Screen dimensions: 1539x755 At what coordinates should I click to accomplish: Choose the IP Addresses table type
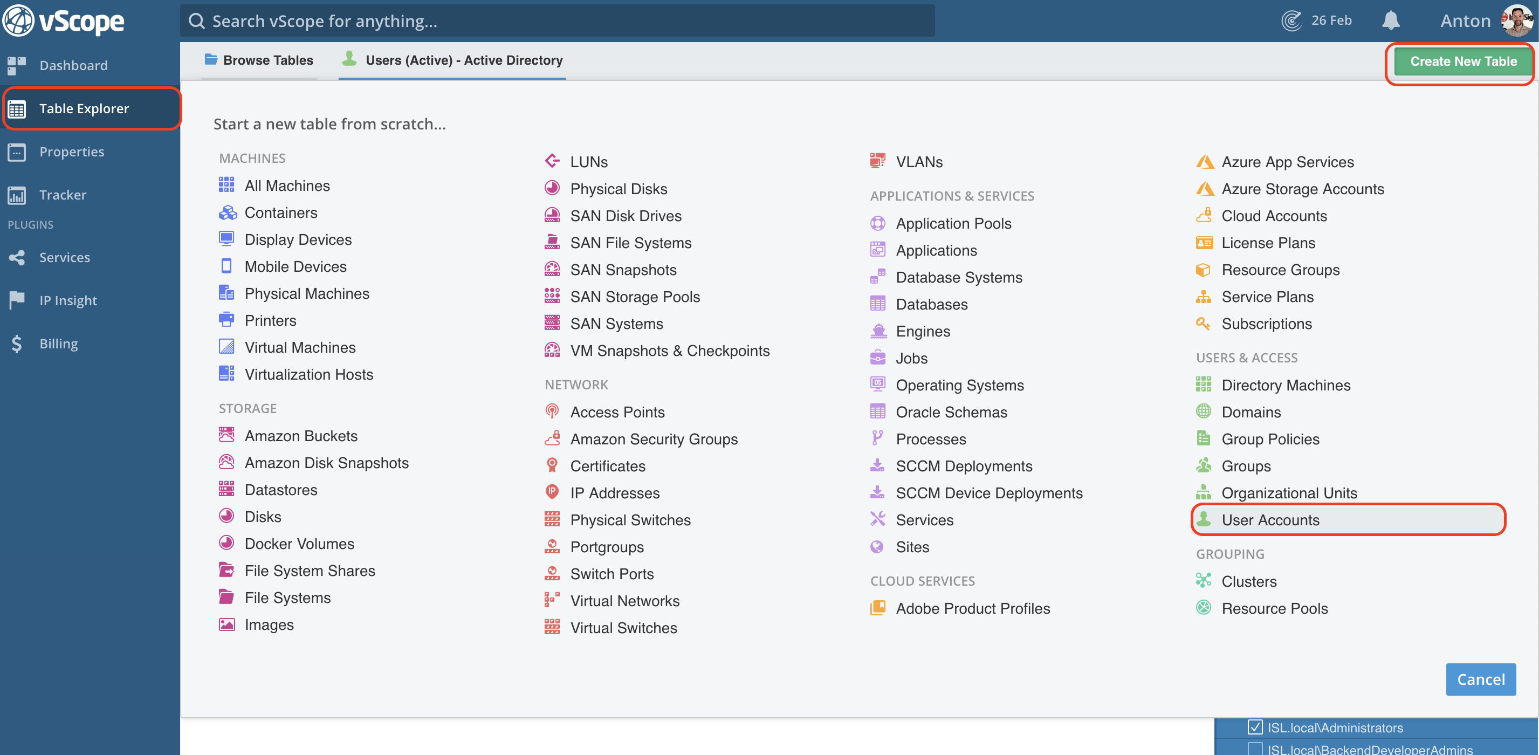615,493
